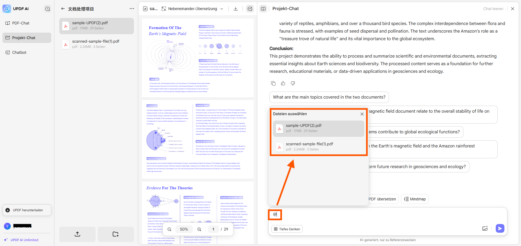The width and height of the screenshot is (521, 246).
Task: Send the chat message
Action: tap(500, 228)
